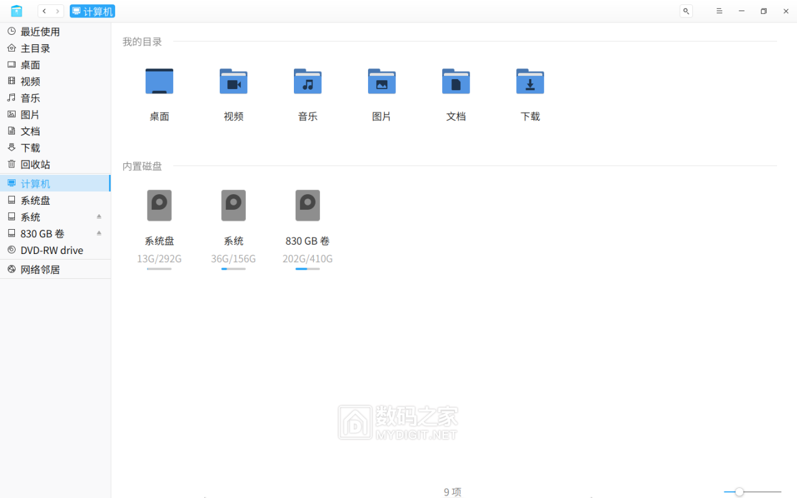
Task: Open 系统盘 in the sidebar
Action: (x=55, y=200)
